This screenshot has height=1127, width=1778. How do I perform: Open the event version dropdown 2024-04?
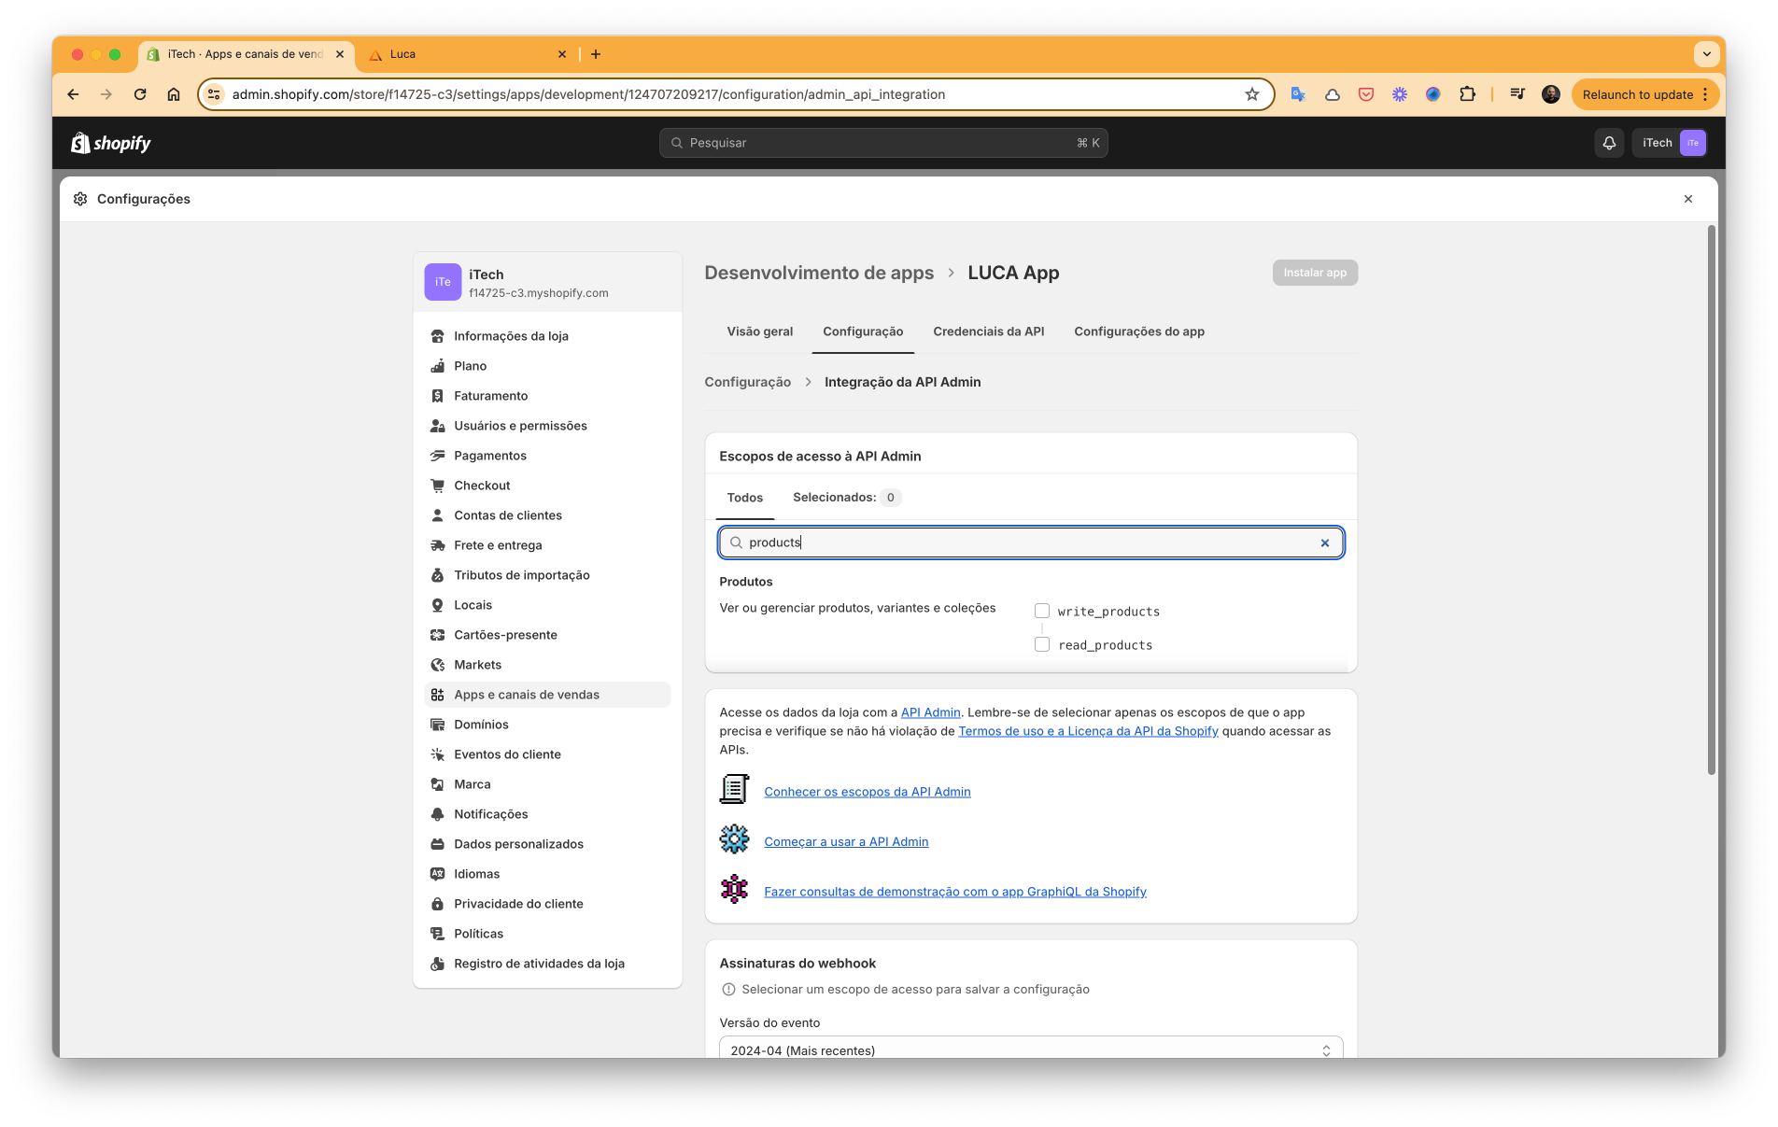coord(1030,1050)
